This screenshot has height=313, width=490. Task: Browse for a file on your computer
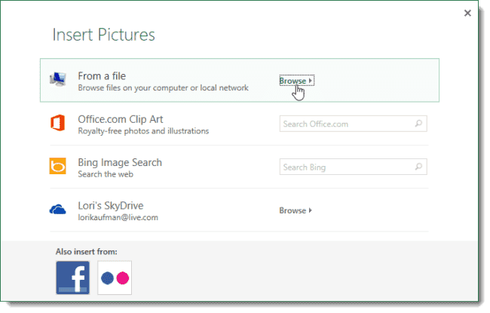pyautogui.click(x=296, y=81)
